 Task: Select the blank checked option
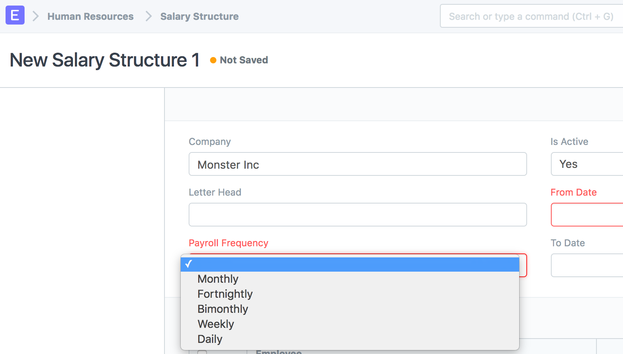pos(350,264)
